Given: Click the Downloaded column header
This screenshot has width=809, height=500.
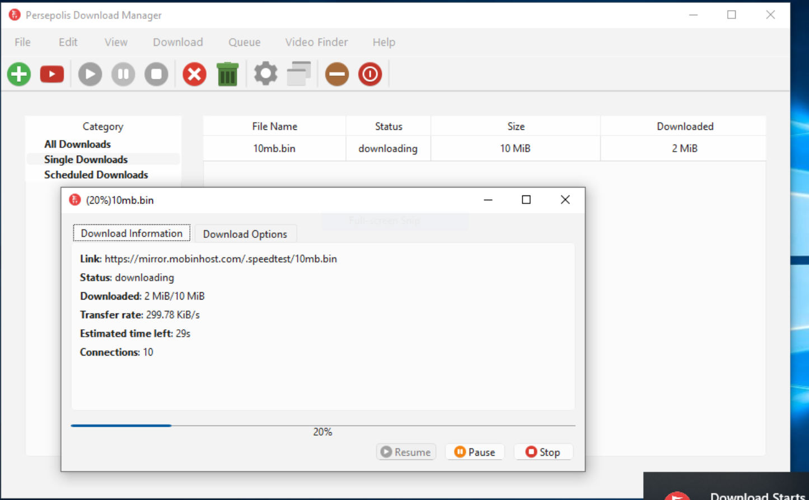Looking at the screenshot, I should (x=684, y=127).
